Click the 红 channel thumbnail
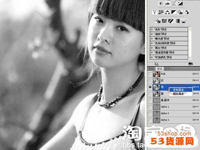The image size is (200, 150). tap(157, 80)
